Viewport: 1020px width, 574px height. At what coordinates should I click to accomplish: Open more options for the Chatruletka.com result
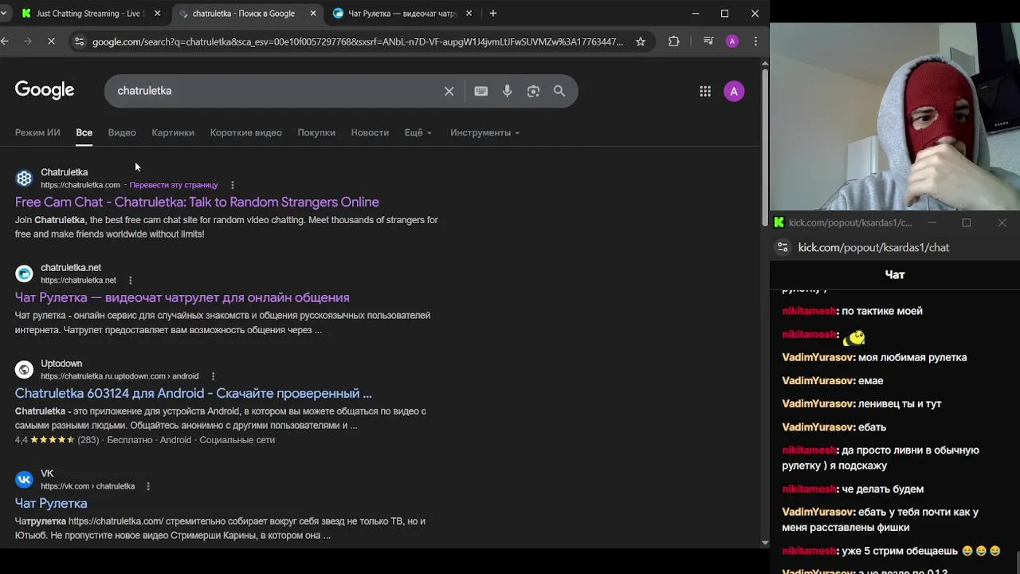click(x=232, y=185)
